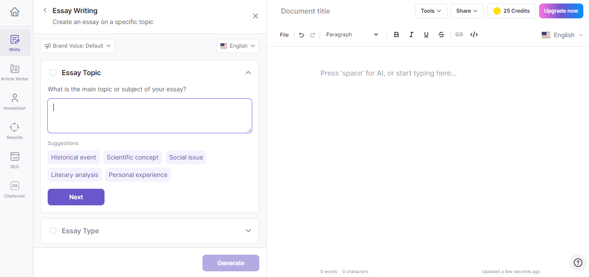Insert a link via toolbar icon
Viewport: 589px width, 277px height.
click(459, 35)
